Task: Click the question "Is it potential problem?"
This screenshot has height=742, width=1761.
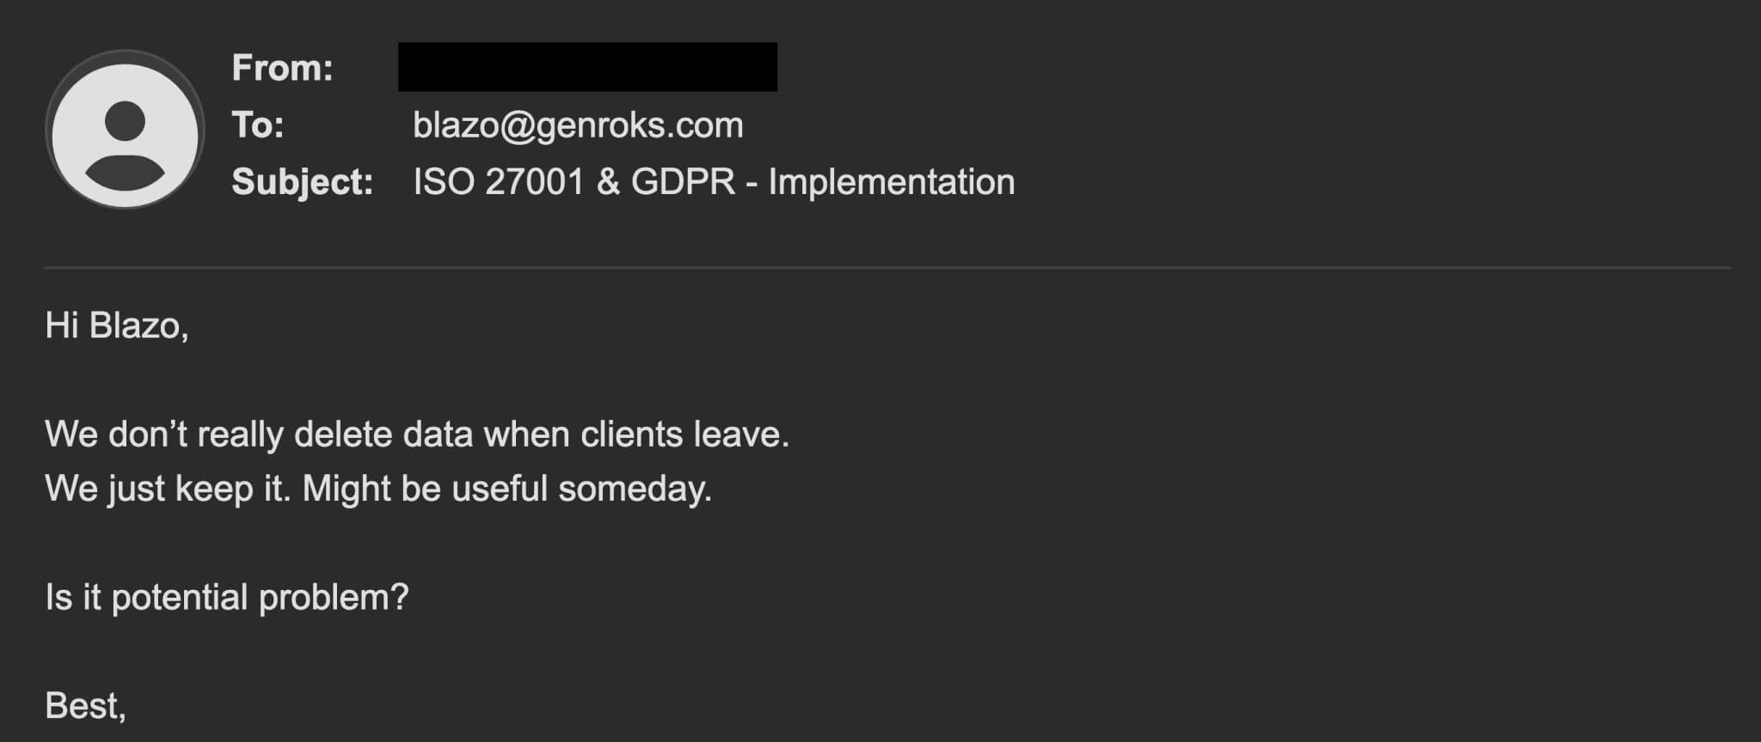Action: point(227,598)
